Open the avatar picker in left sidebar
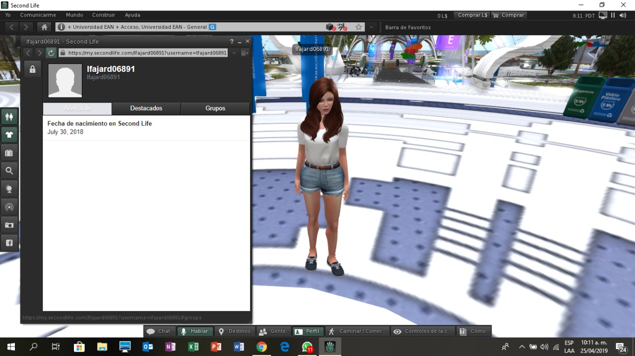The image size is (635, 356). point(9,117)
